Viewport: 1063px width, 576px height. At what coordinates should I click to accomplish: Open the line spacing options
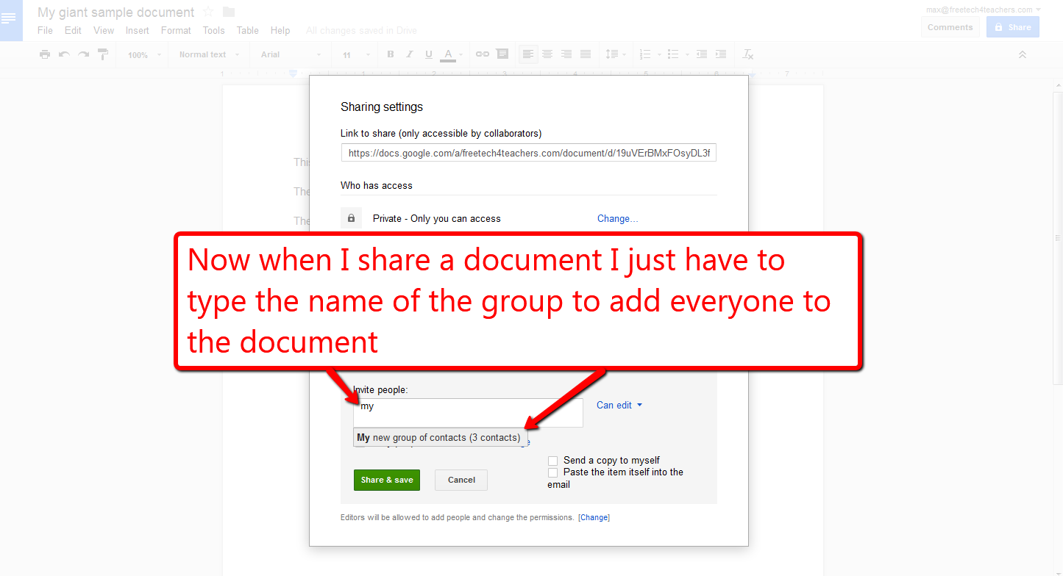(614, 54)
